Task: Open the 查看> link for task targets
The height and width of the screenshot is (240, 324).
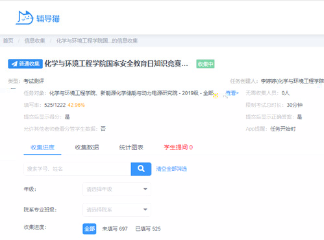Action: 232,93
